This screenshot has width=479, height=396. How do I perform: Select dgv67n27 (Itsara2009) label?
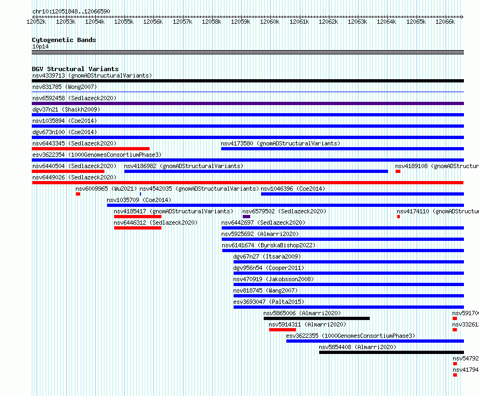pos(267,256)
